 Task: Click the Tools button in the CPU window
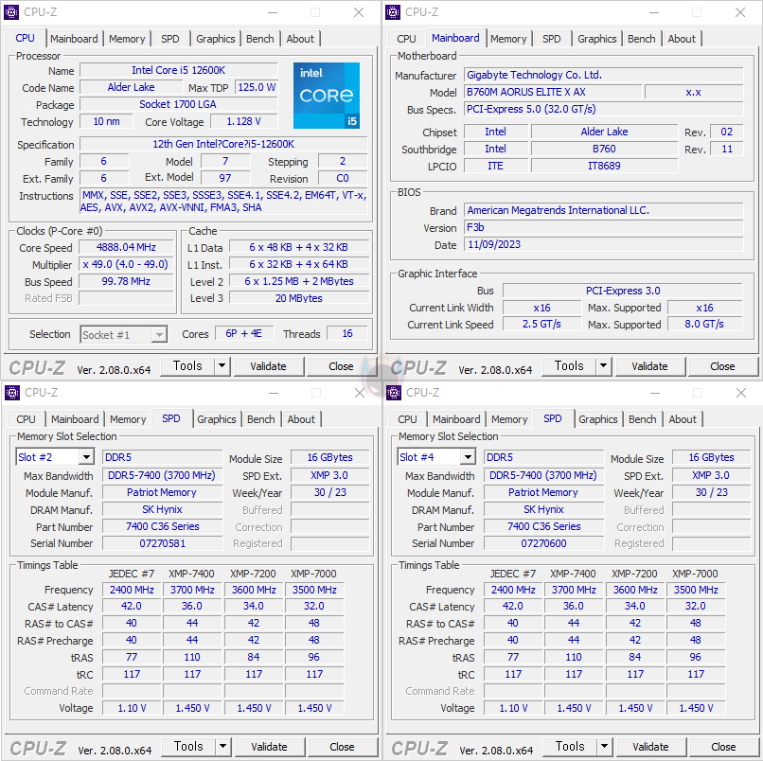(x=187, y=366)
